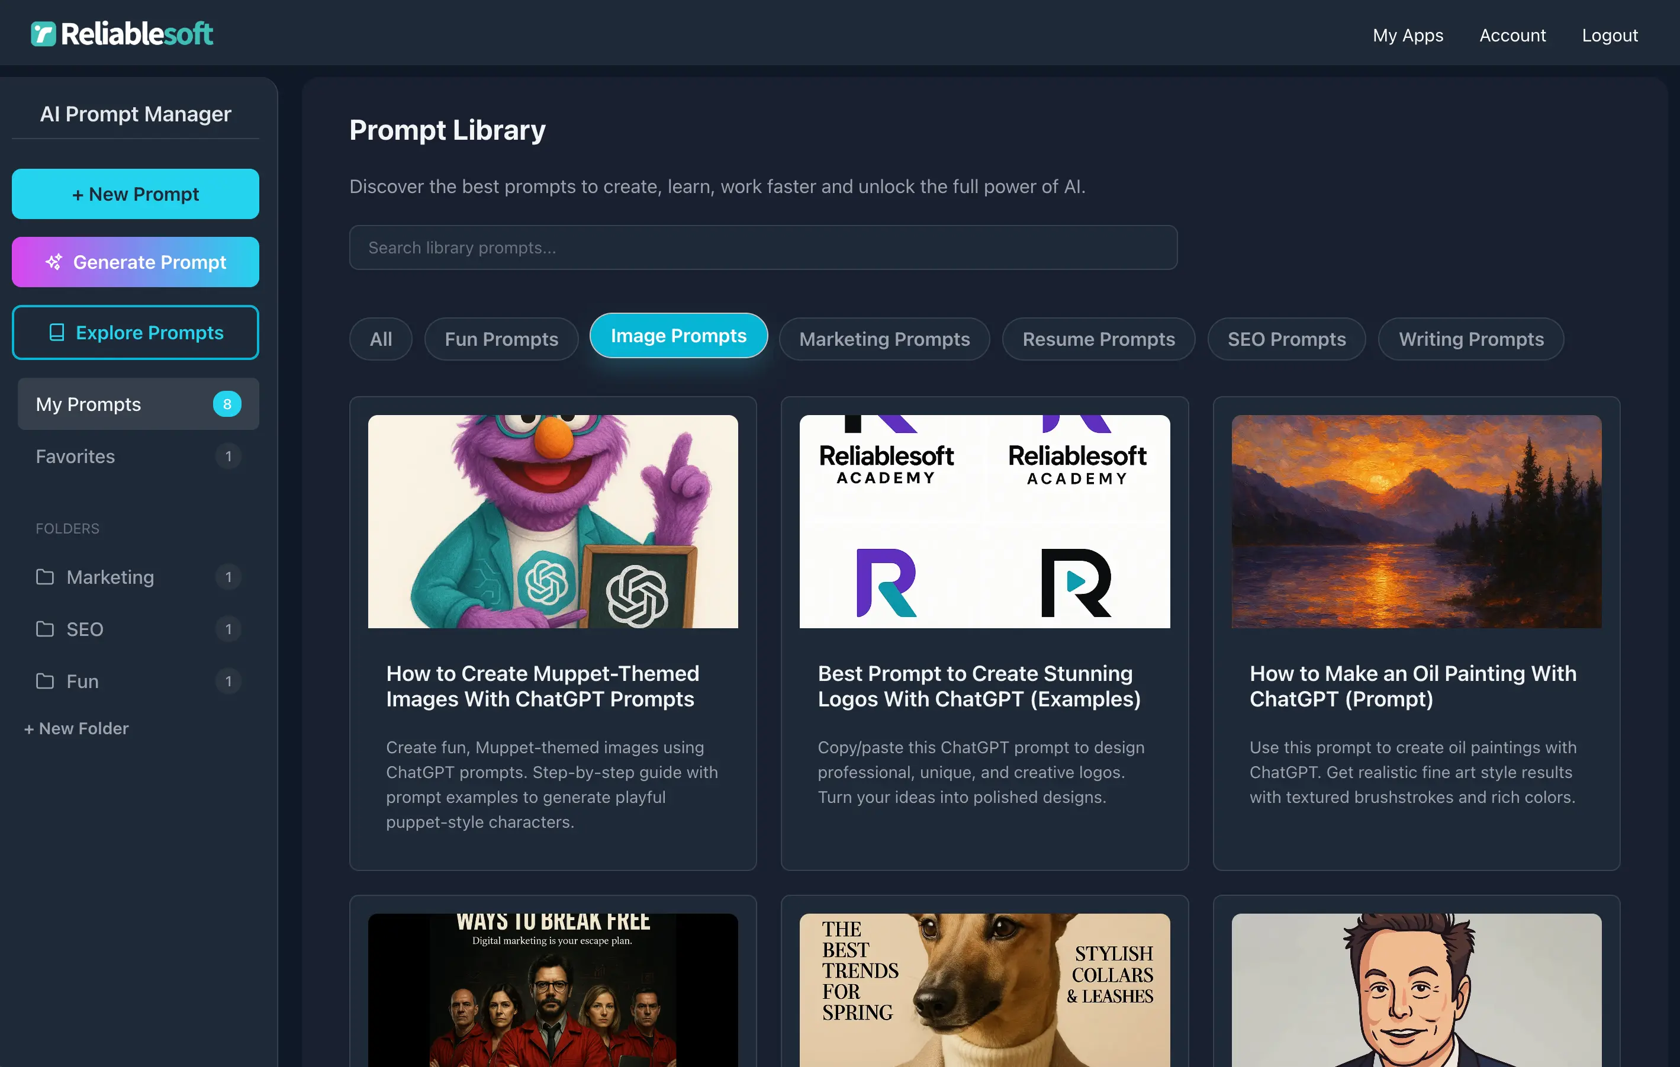Click the Favorites count badge

pos(228,457)
